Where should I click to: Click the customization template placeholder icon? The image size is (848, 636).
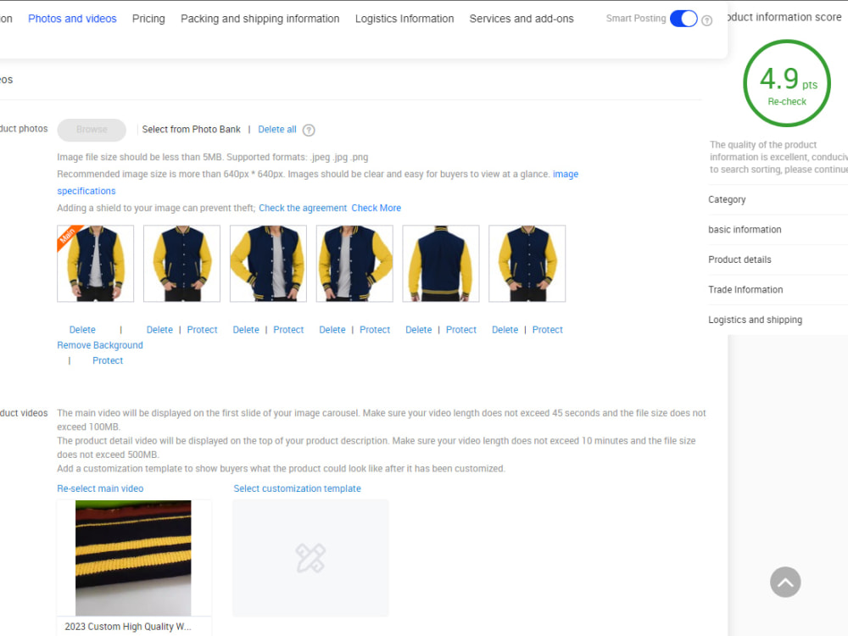pos(310,558)
